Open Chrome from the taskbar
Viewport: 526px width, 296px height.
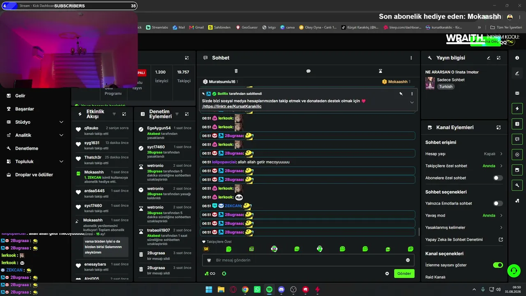[245, 289]
